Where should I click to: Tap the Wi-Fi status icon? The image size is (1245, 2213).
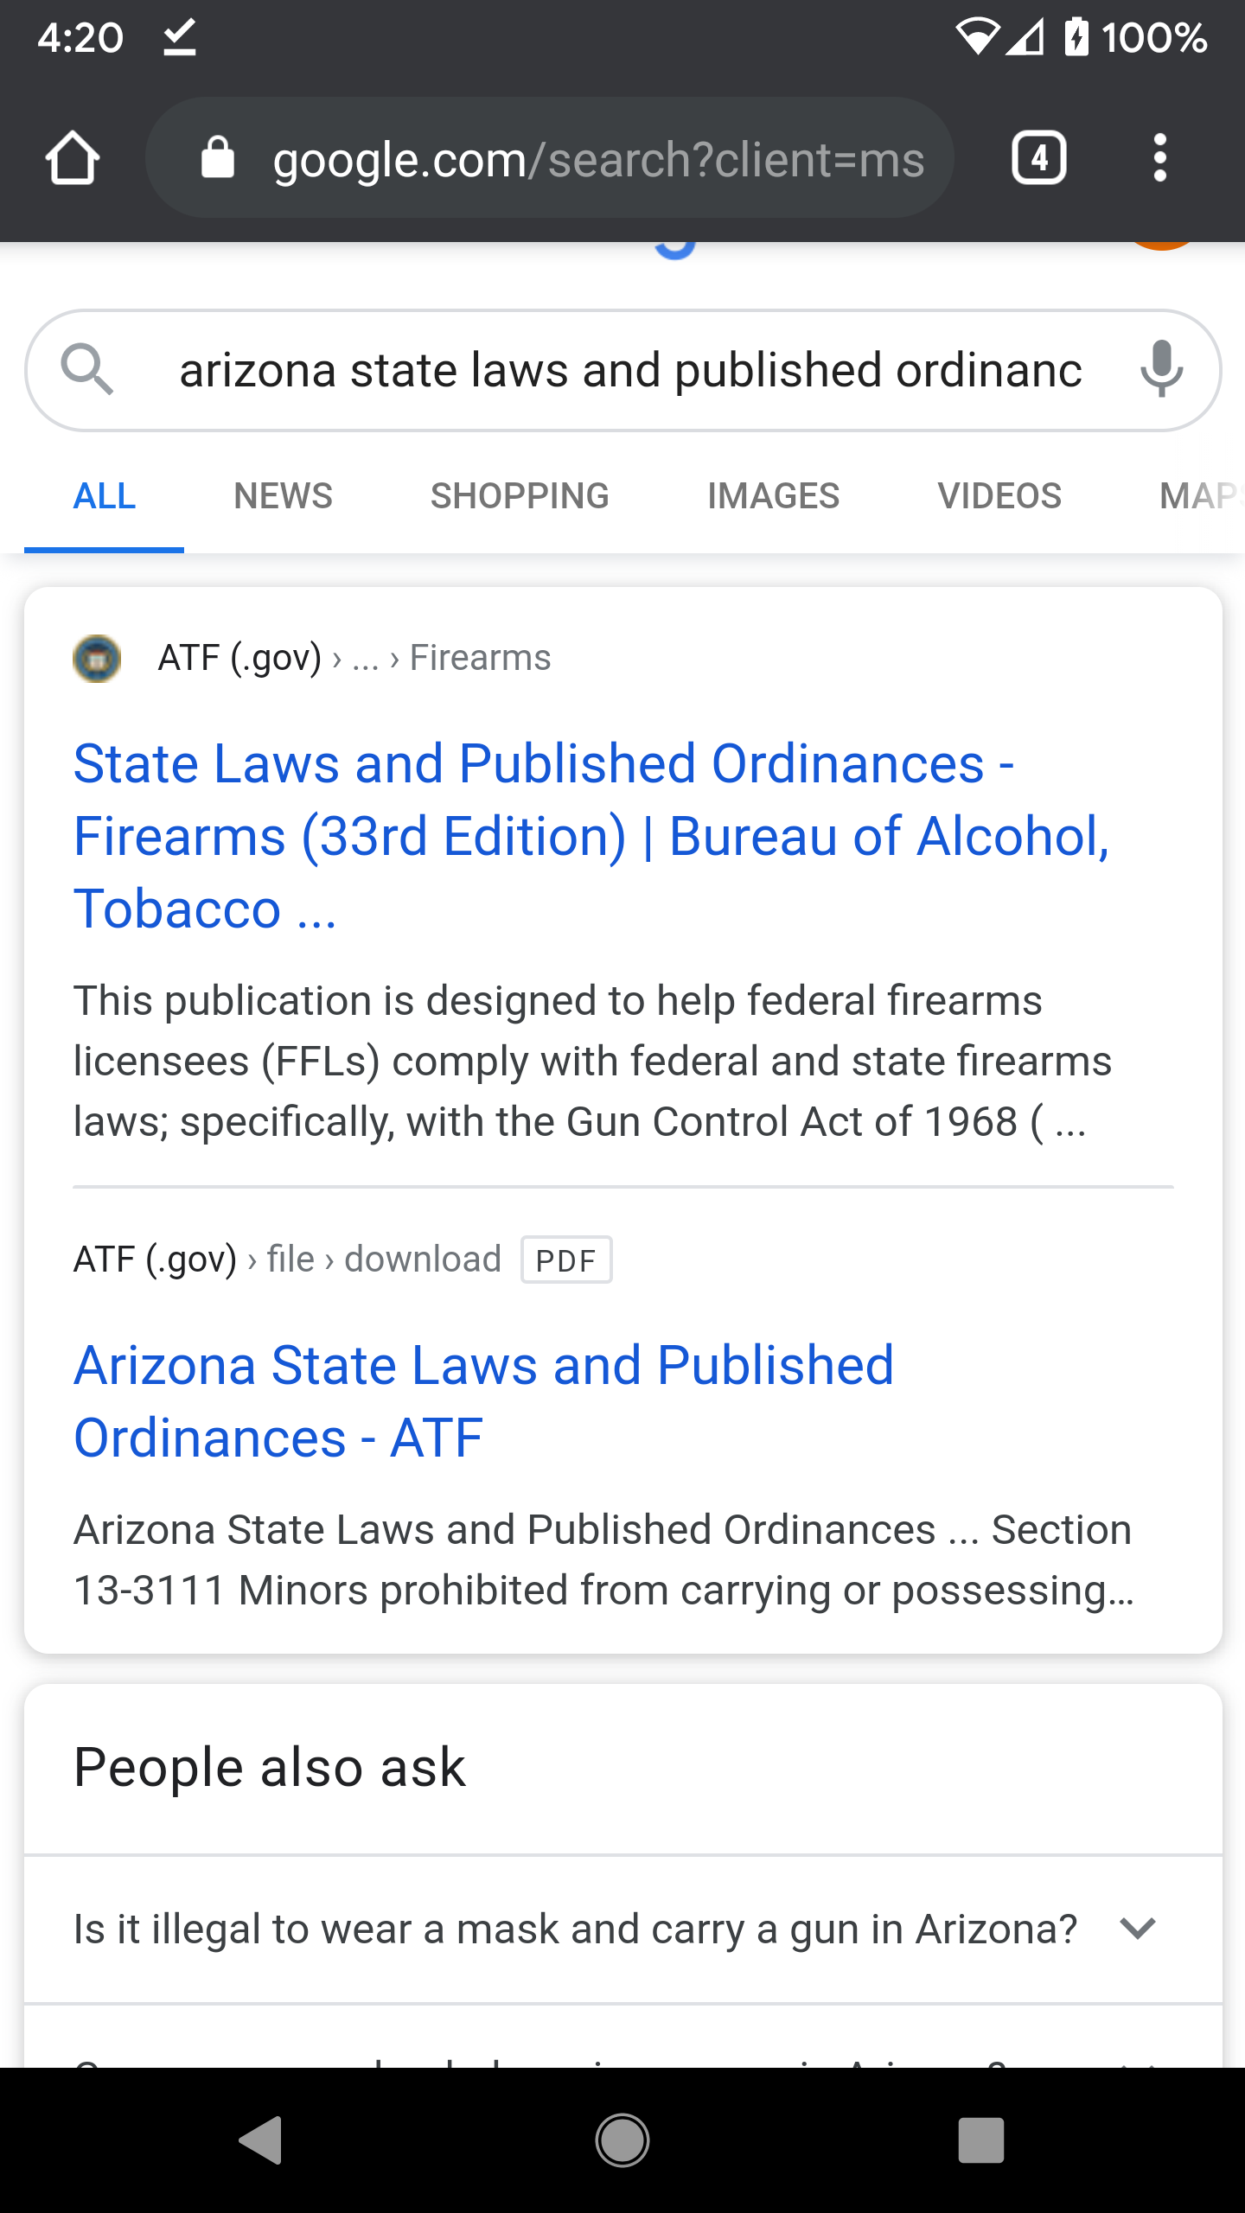(x=976, y=37)
